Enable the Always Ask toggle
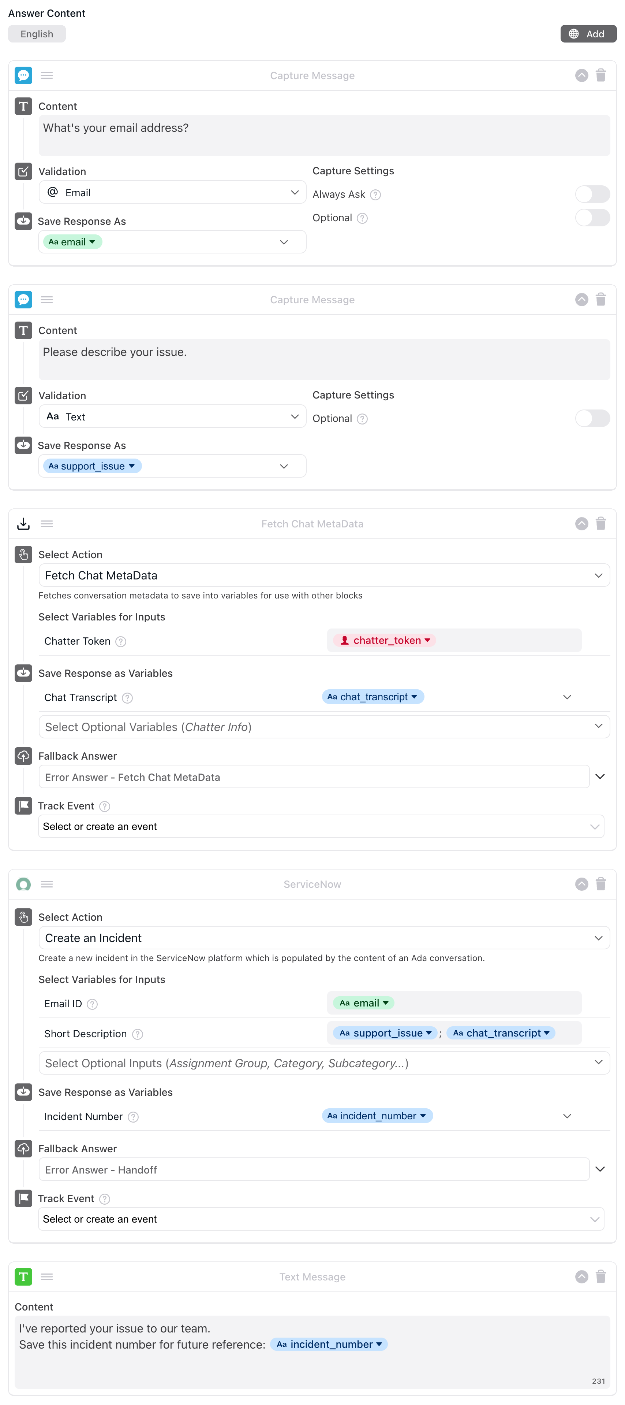This screenshot has height=1405, width=625. [592, 194]
